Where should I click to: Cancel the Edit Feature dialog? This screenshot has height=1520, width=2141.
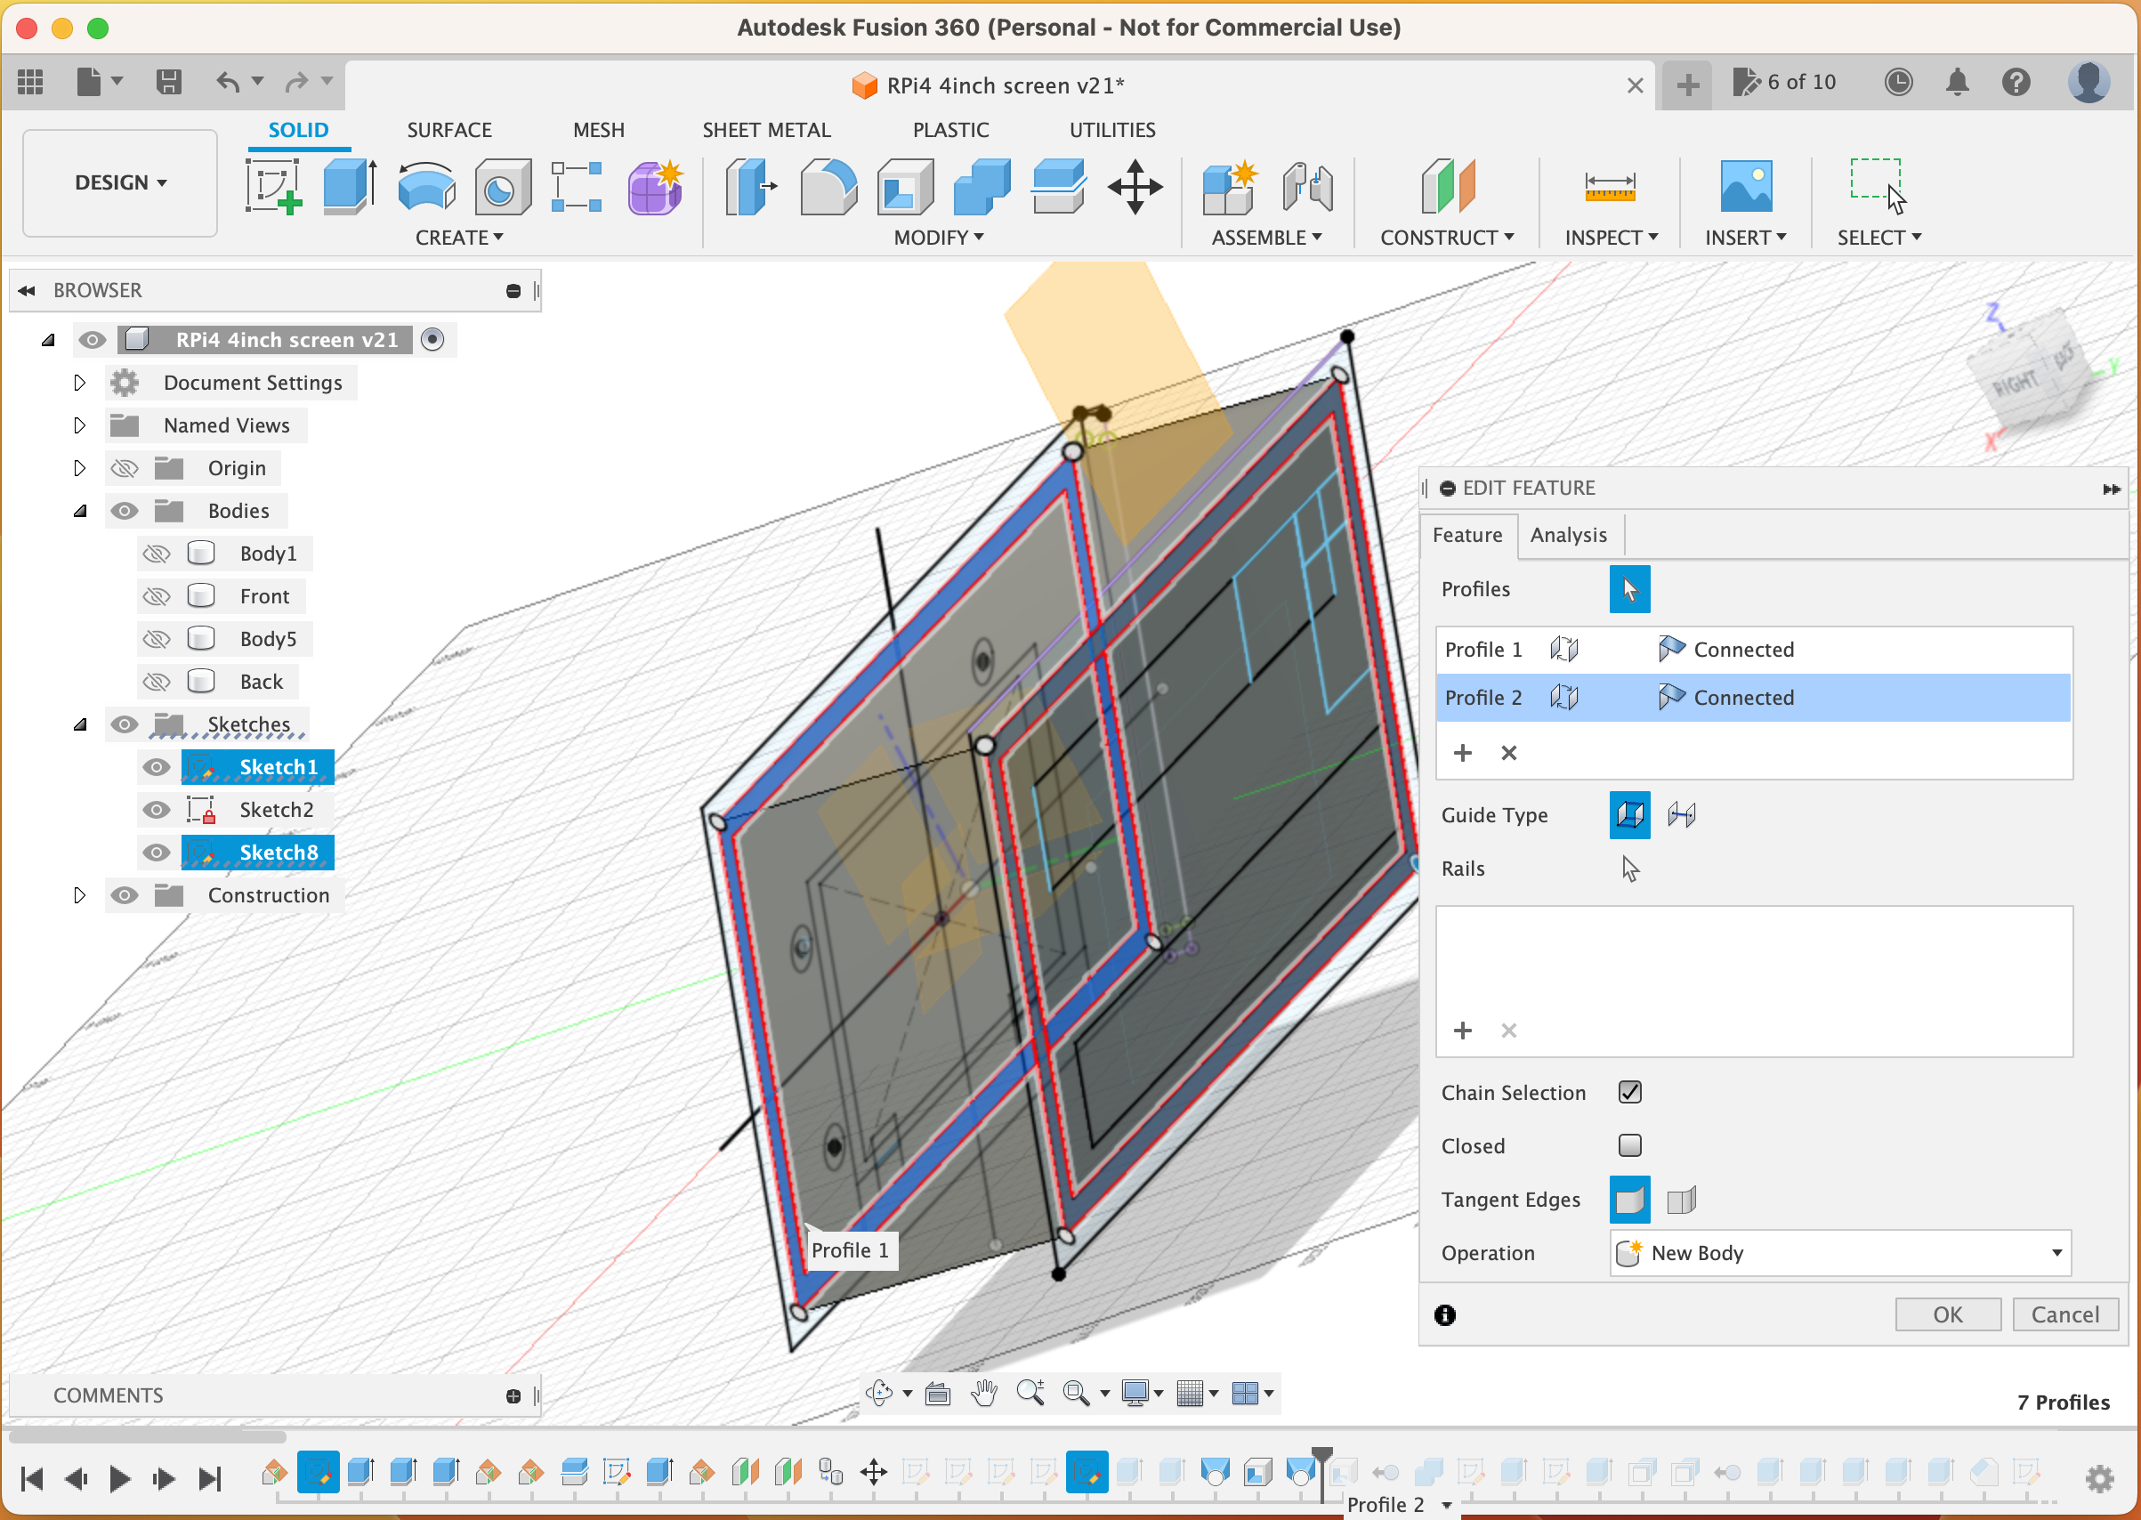2064,1315
